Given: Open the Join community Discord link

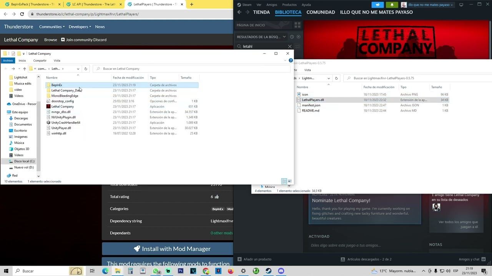Looking at the screenshot, I should click(x=83, y=40).
